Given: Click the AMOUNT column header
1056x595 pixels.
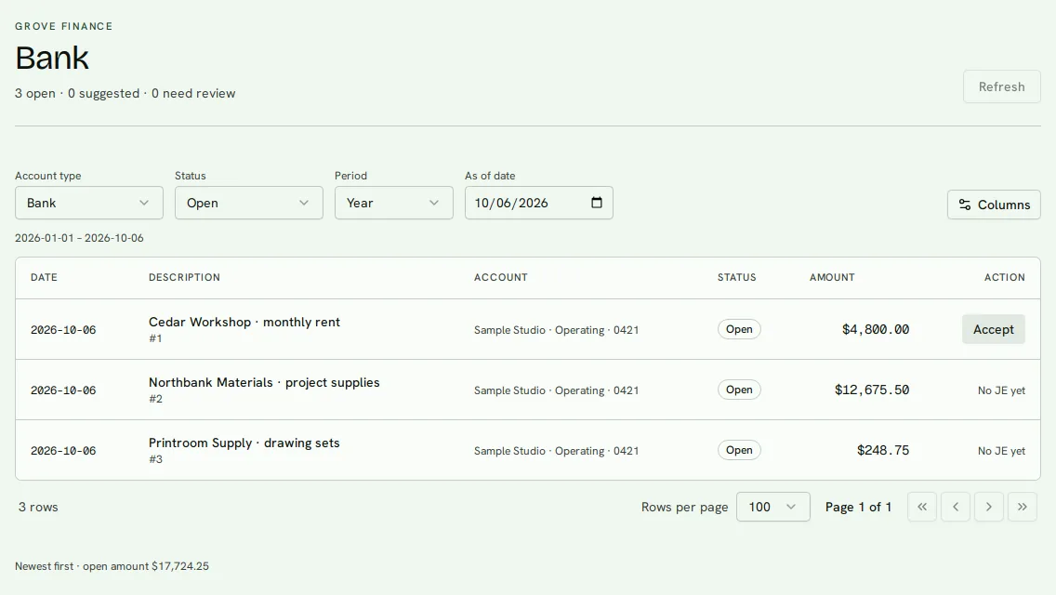Looking at the screenshot, I should pyautogui.click(x=832, y=277).
